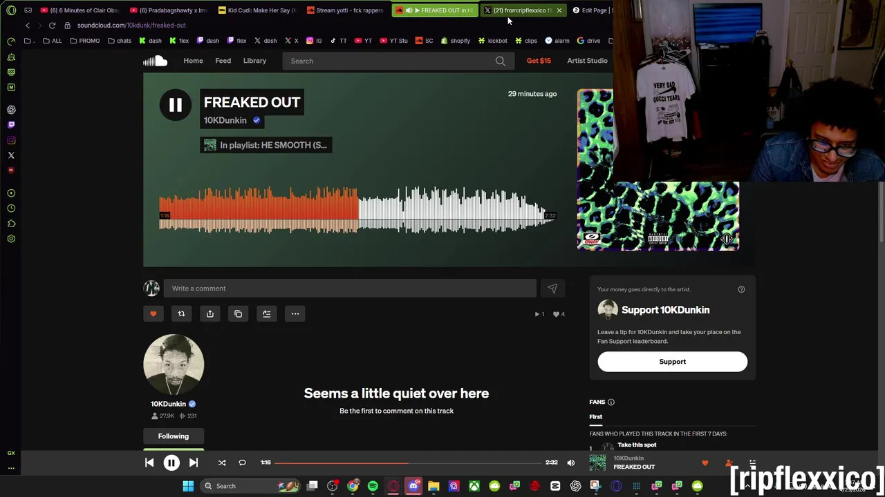Seek within the track waveform

coord(357,211)
